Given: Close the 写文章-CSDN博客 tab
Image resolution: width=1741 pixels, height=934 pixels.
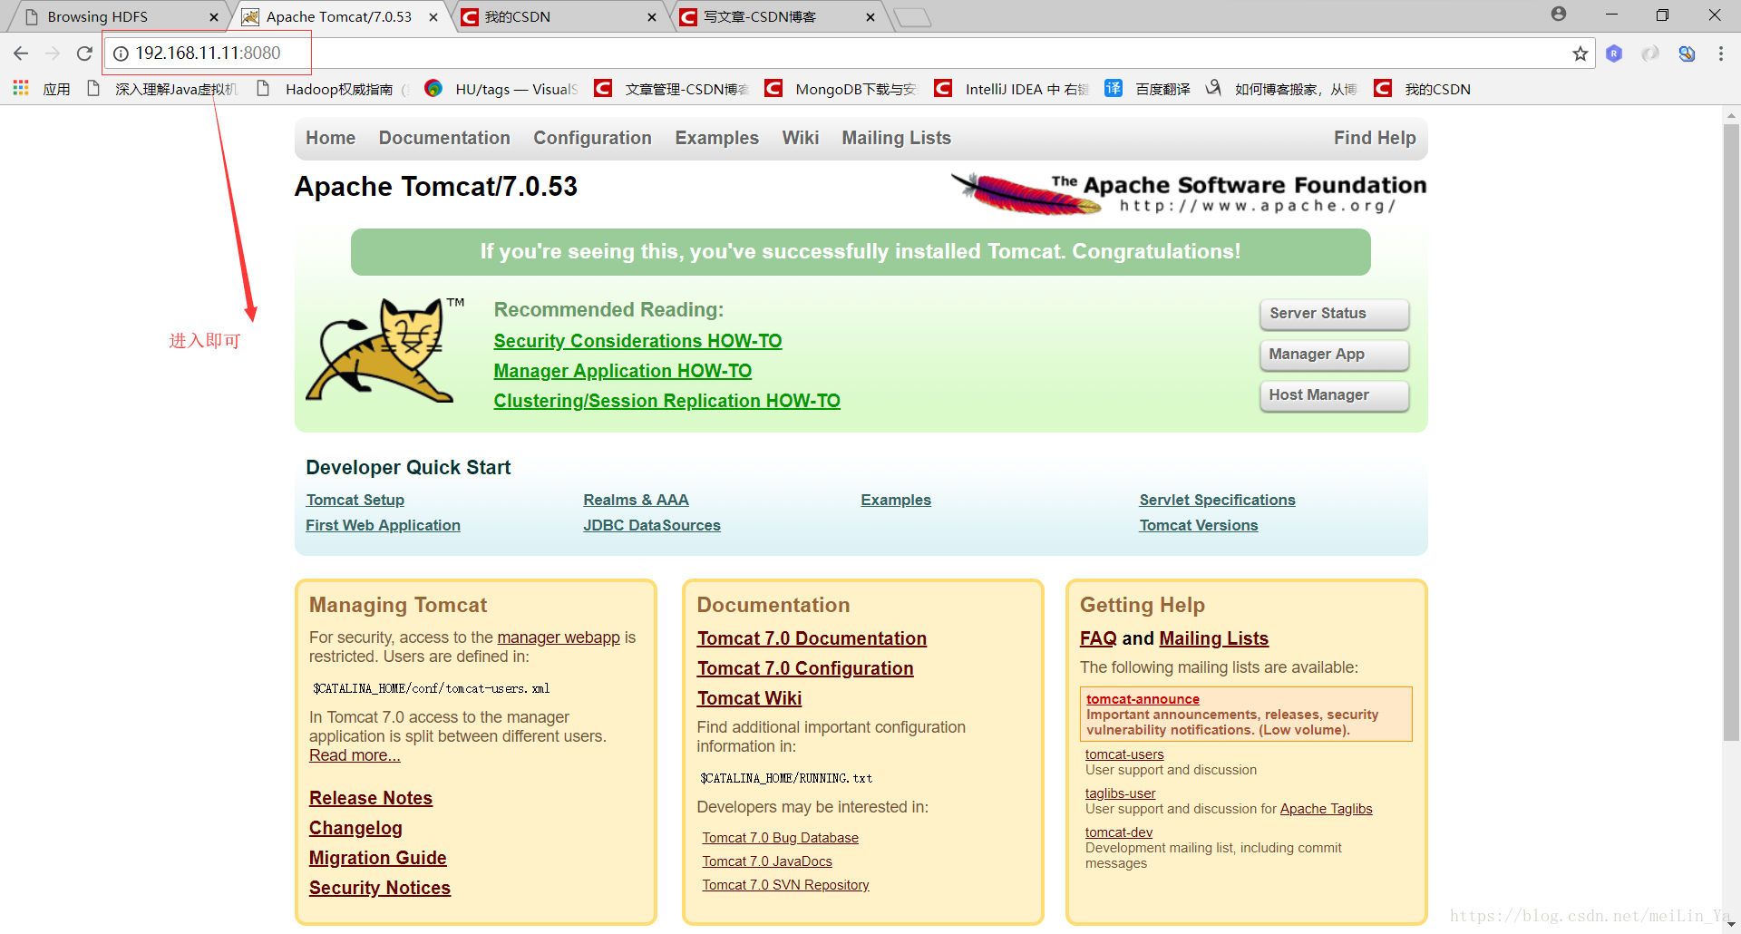Looking at the screenshot, I should pos(870,17).
